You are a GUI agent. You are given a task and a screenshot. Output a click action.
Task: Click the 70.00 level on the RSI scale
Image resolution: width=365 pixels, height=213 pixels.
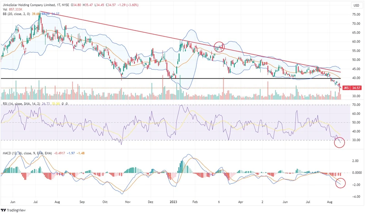click(356, 105)
